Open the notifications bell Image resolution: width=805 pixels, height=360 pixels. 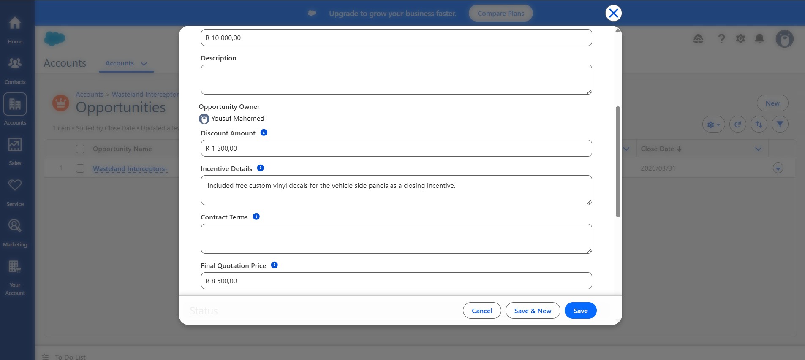(759, 39)
